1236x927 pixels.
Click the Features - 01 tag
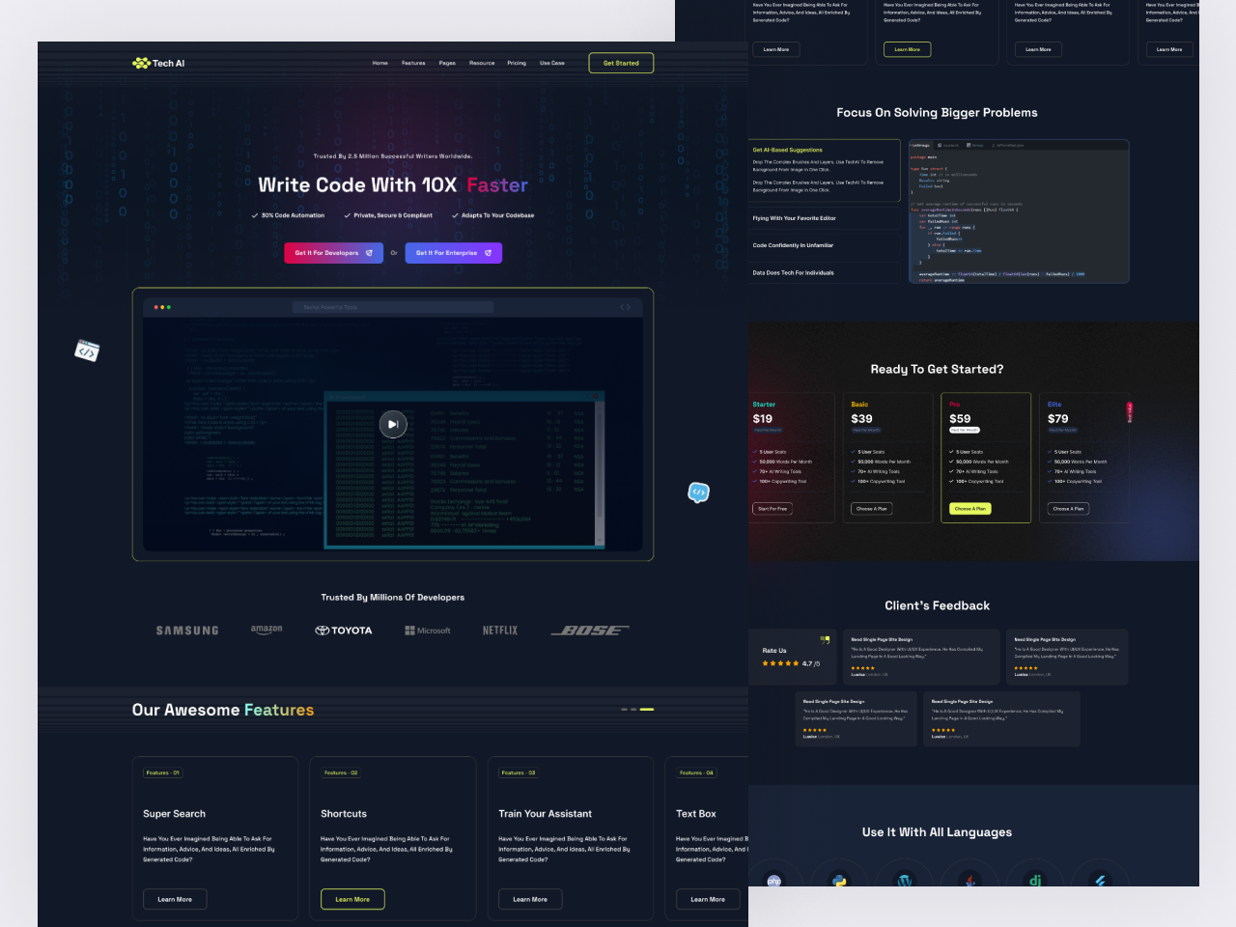[162, 772]
